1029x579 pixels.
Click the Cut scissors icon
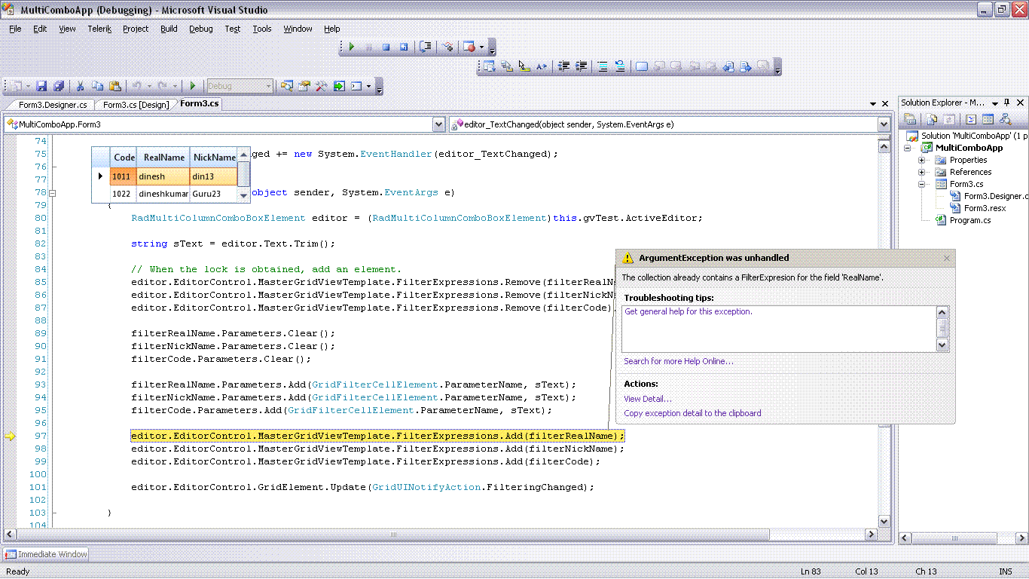[81, 86]
